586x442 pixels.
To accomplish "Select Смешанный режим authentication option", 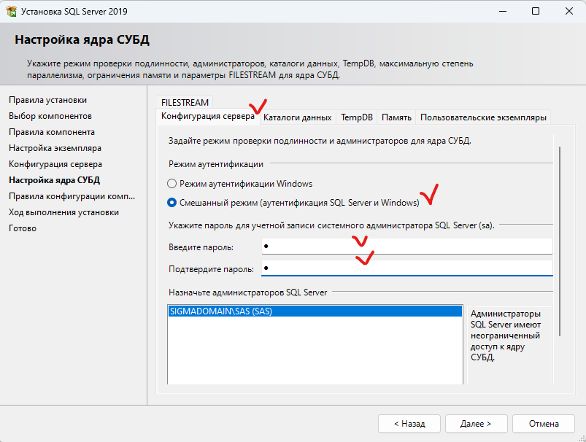I will pyautogui.click(x=171, y=203).
